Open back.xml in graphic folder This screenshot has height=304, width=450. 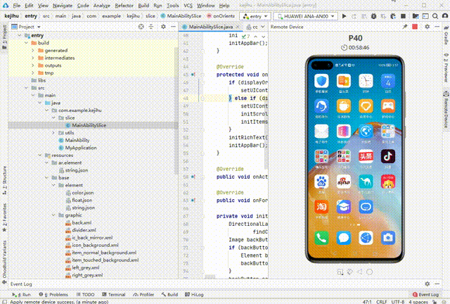pos(82,222)
